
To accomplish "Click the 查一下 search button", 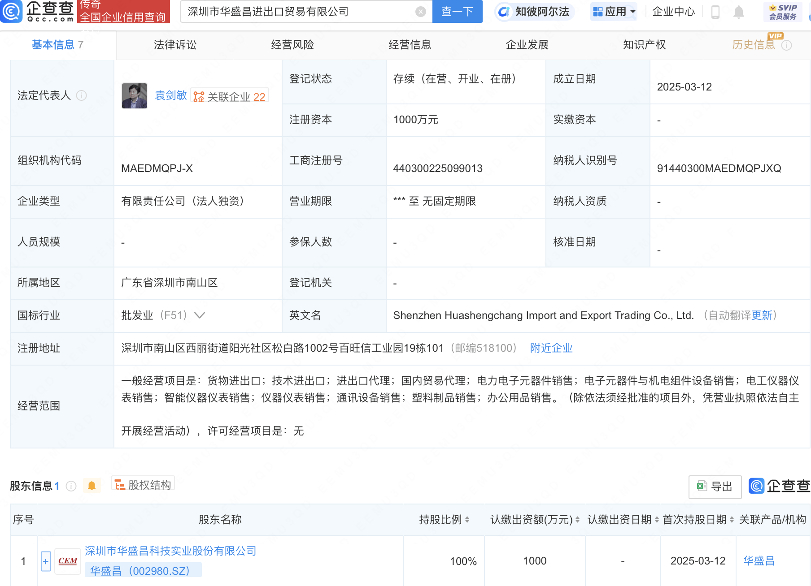I will point(458,12).
